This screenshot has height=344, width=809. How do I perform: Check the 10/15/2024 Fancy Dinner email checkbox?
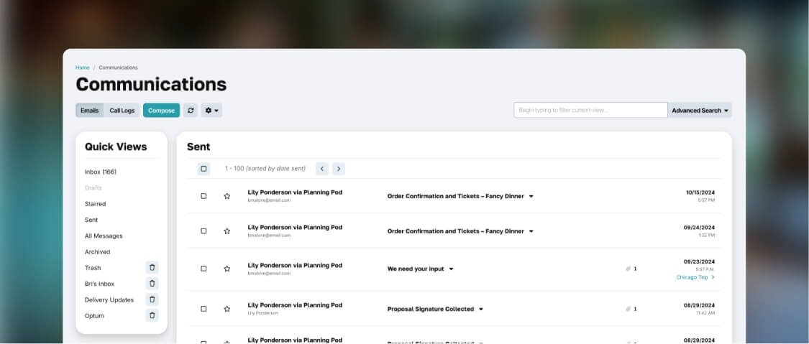click(204, 196)
